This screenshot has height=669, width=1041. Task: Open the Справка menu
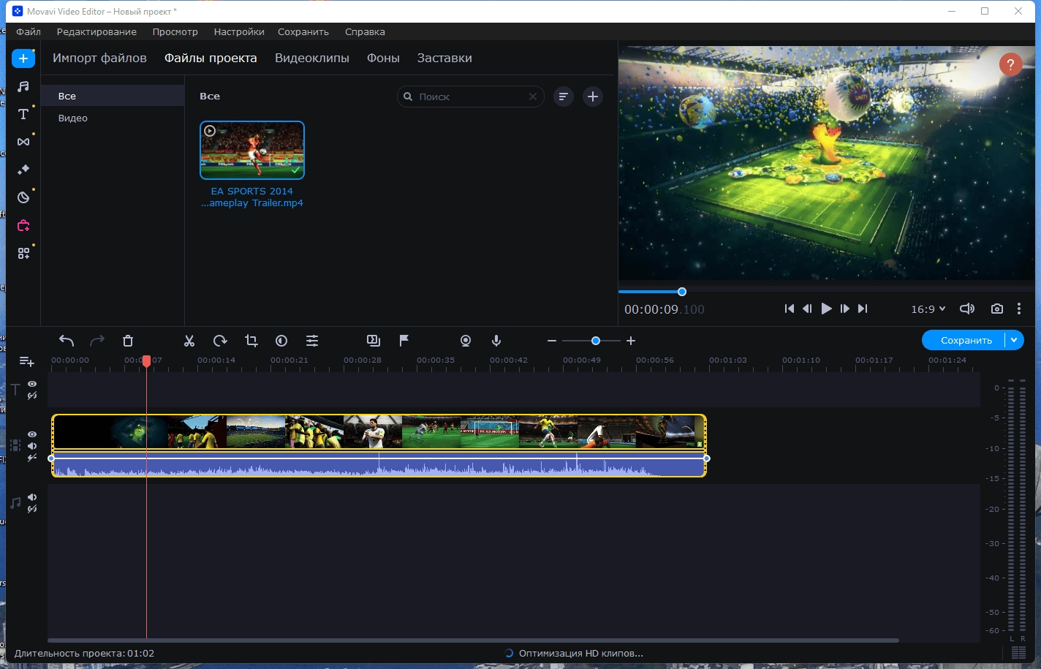tap(365, 32)
